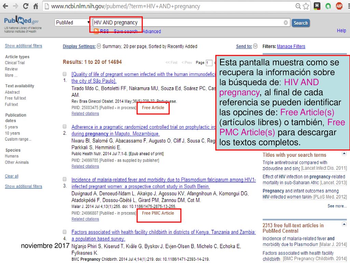The image size is (350, 263).
Task: Filter by Review article type
Action: (11, 69)
